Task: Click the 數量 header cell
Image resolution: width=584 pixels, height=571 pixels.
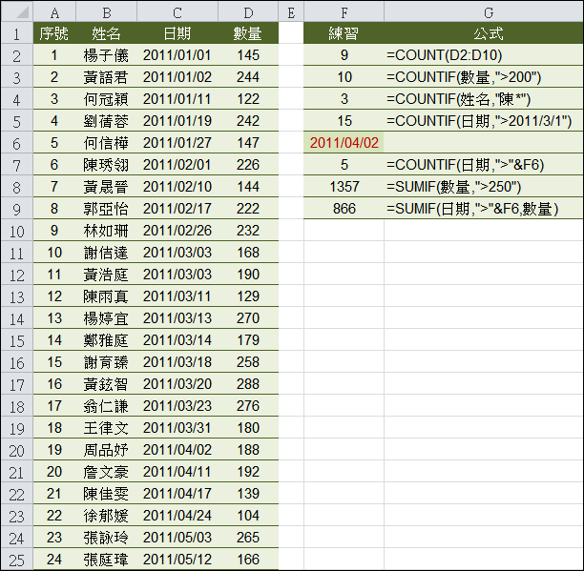Action: [x=248, y=33]
